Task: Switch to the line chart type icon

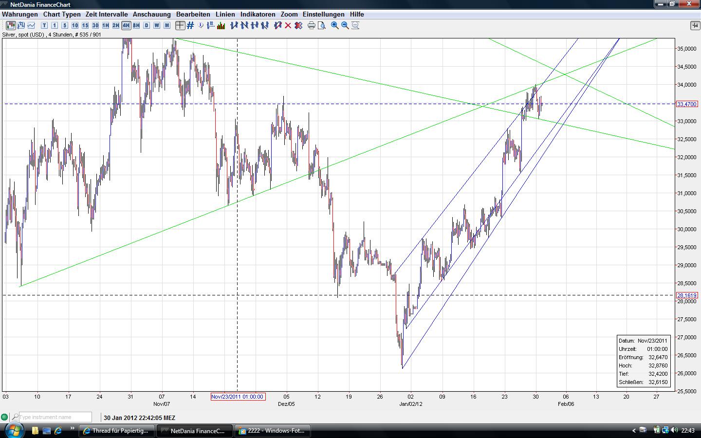Action: pyautogui.click(x=32, y=25)
